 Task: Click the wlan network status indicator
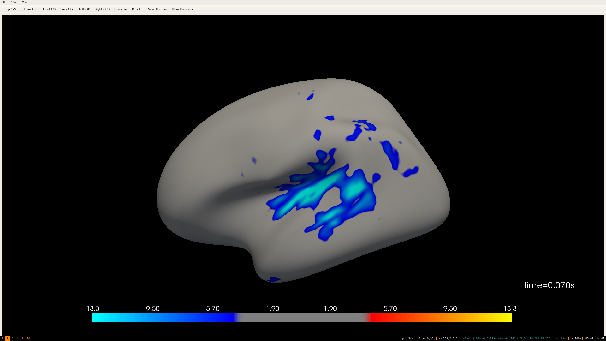click(x=506, y=338)
